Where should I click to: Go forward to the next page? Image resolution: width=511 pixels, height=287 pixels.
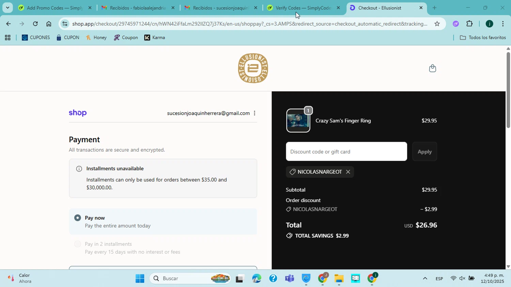coord(21,24)
